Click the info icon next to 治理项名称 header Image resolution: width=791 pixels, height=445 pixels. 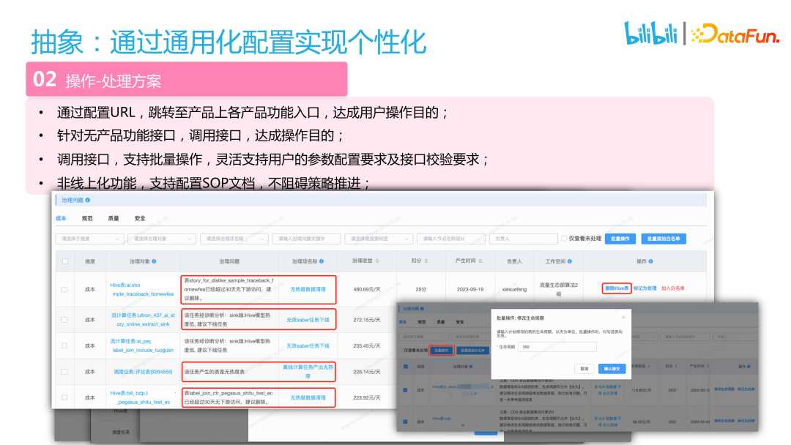pos(321,261)
